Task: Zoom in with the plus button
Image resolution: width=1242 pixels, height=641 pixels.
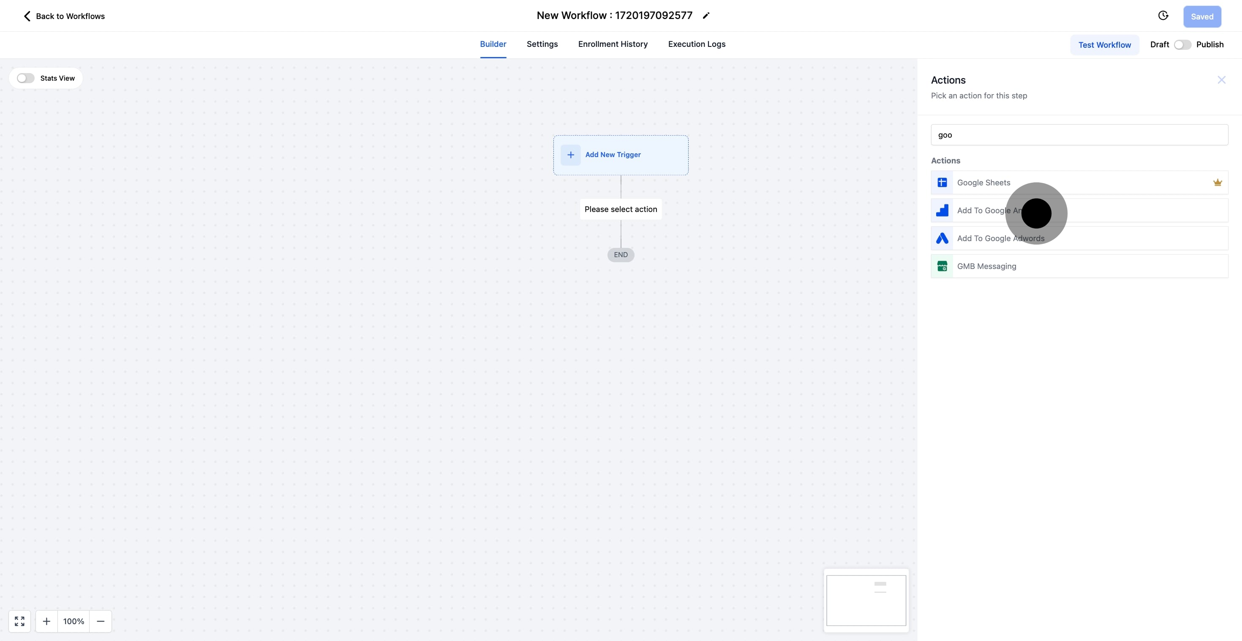Action: [46, 621]
